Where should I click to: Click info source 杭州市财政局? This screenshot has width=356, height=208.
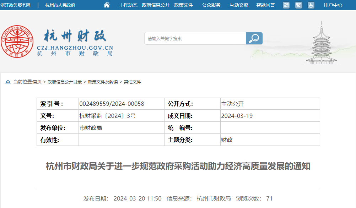point(214,198)
